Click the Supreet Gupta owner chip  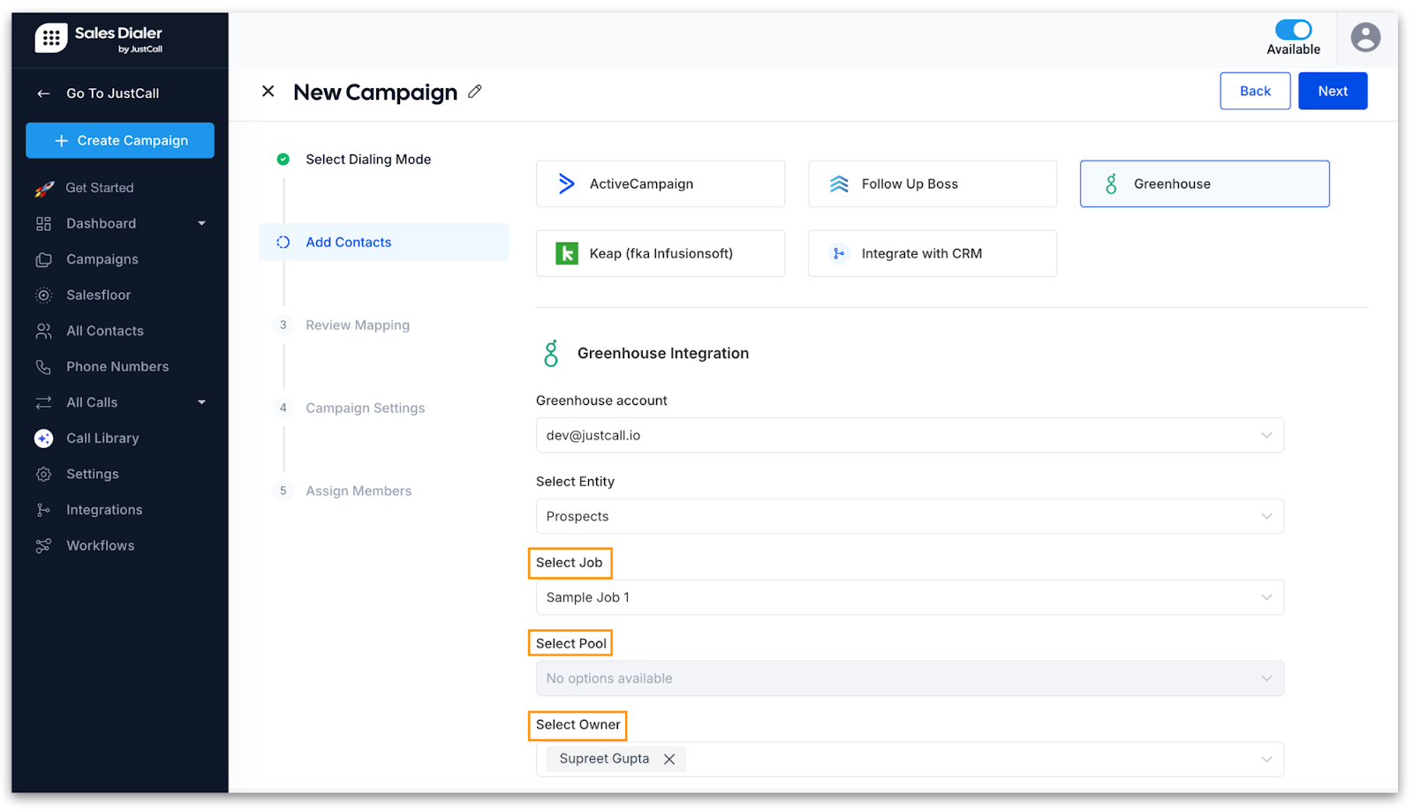pos(616,760)
